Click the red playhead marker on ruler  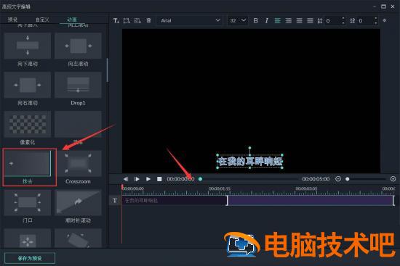coord(122,187)
